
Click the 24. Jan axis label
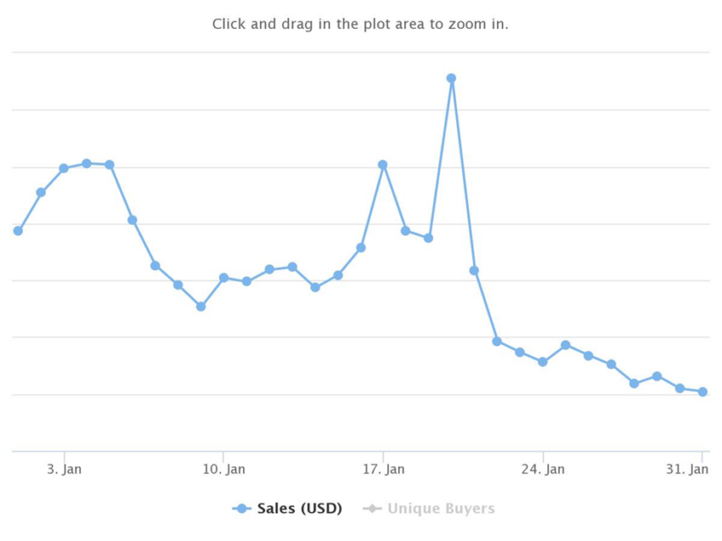pos(543,469)
